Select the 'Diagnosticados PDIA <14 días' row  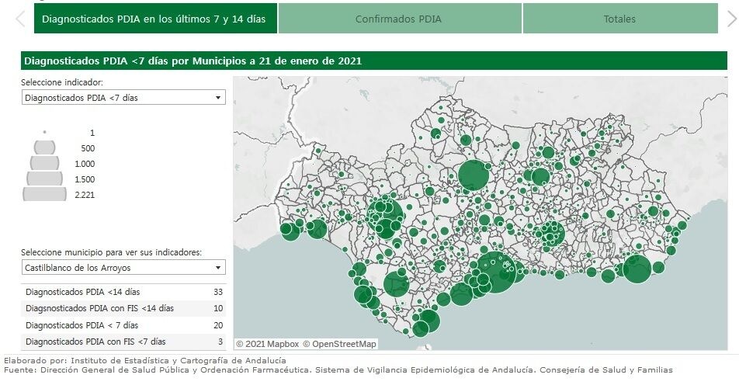(x=123, y=292)
